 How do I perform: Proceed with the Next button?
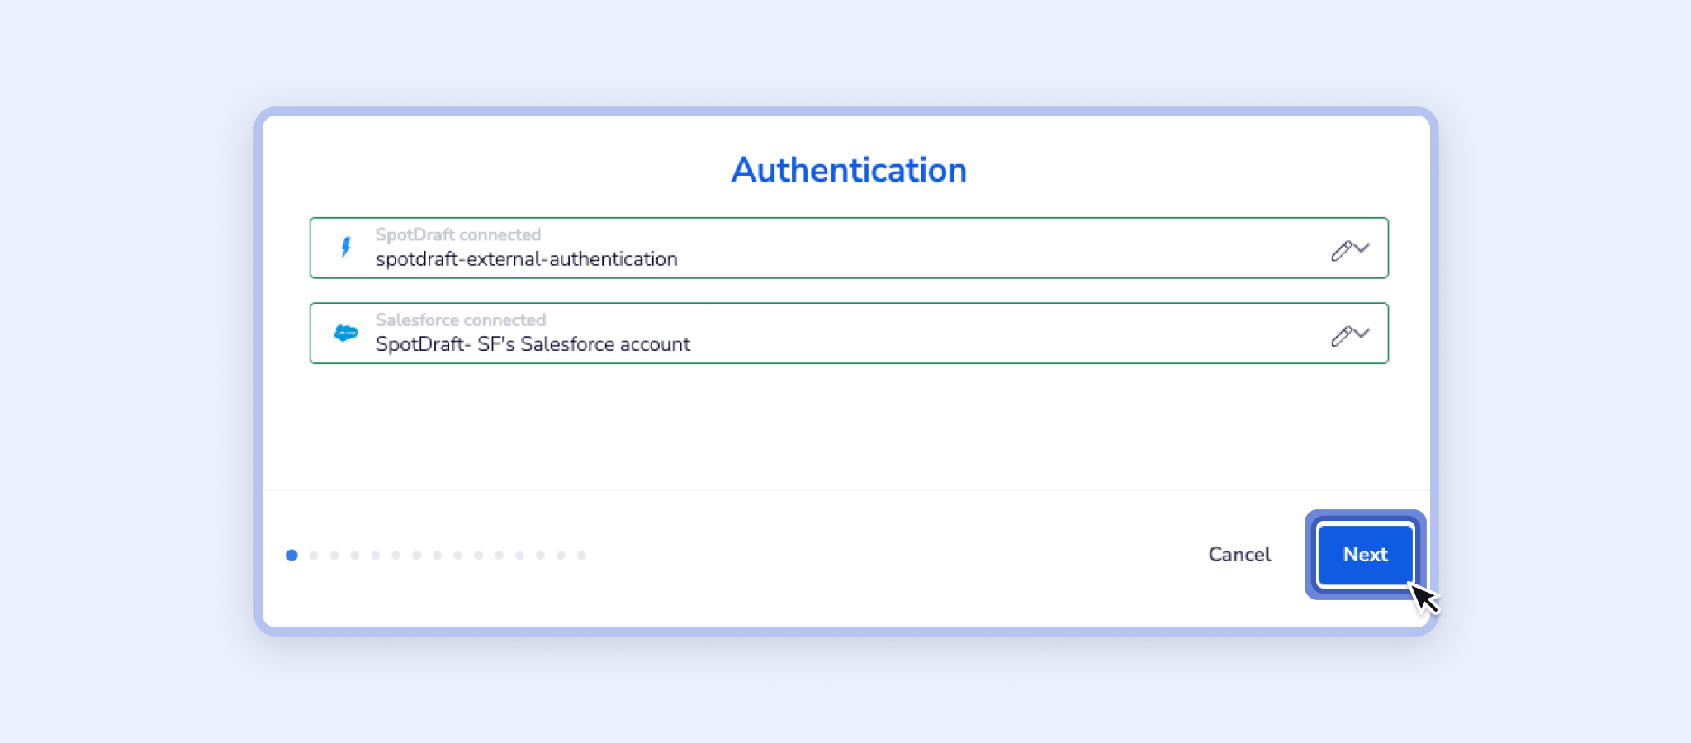coord(1366,555)
